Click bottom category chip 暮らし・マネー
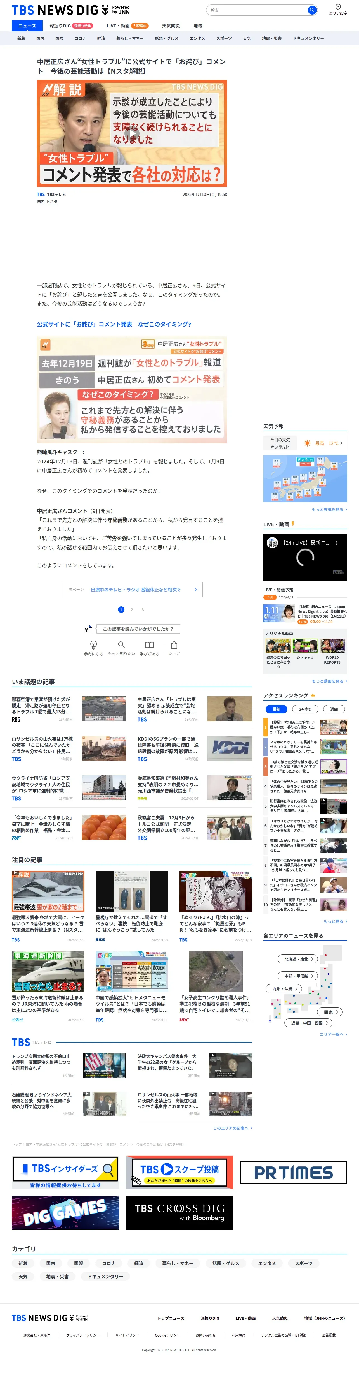The image size is (359, 1389). coord(177,1263)
